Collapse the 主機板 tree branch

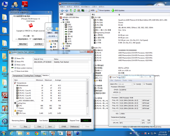(61, 22)
